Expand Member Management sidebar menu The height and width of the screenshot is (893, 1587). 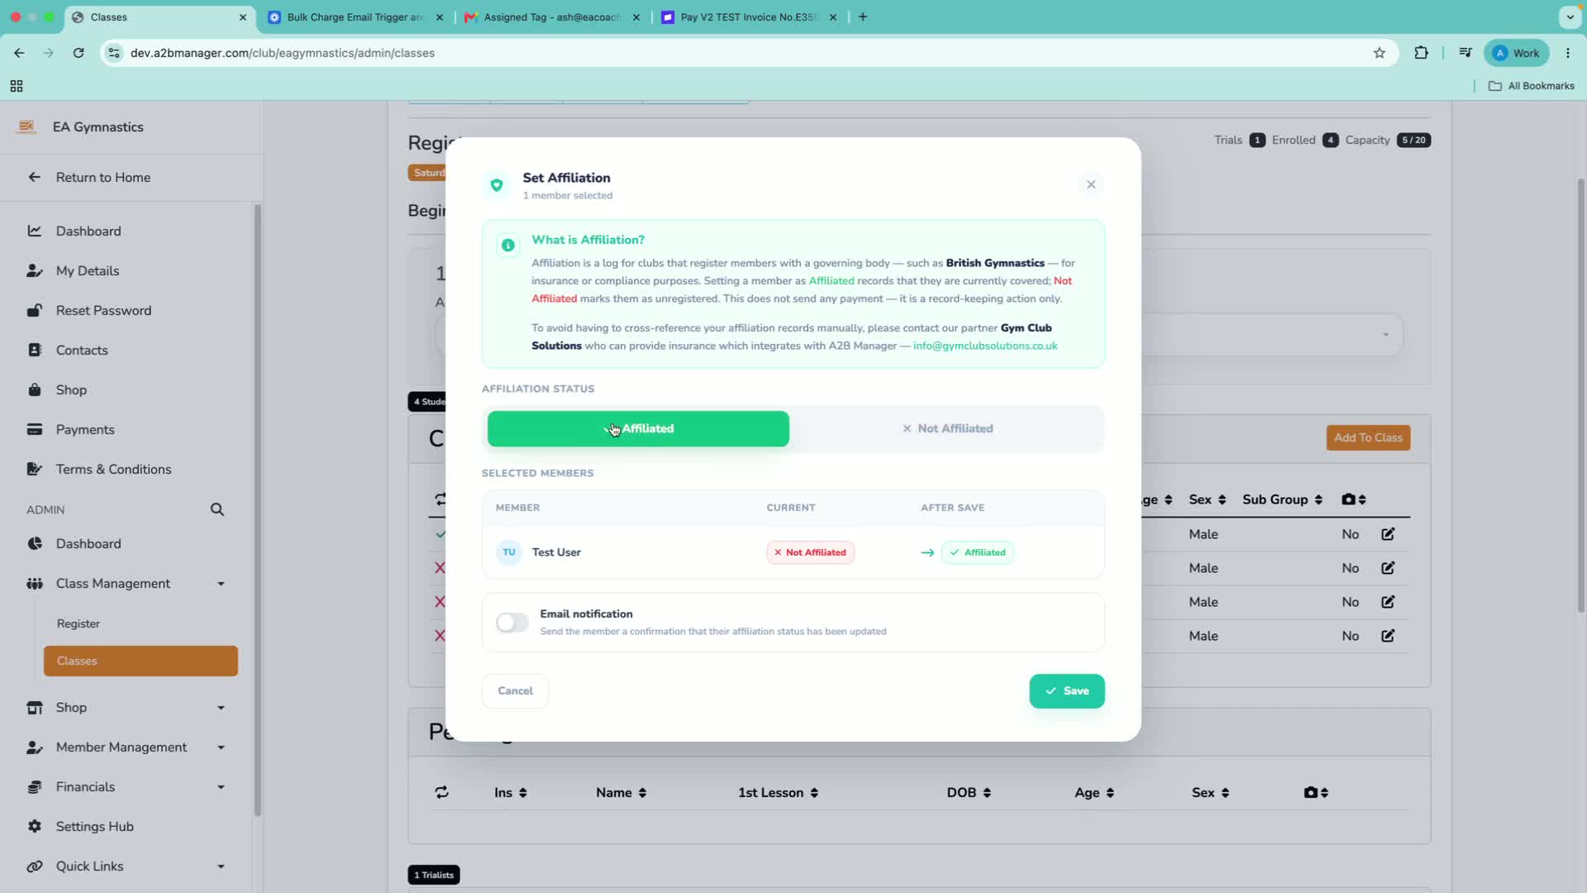pyautogui.click(x=126, y=747)
